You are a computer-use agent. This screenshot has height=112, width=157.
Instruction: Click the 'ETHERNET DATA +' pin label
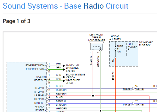pyautogui.click(x=36, y=66)
